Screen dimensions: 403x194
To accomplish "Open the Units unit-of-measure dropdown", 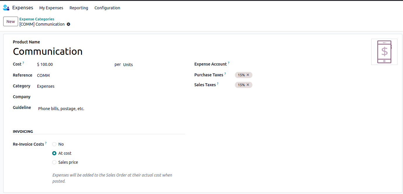I will click(146, 65).
